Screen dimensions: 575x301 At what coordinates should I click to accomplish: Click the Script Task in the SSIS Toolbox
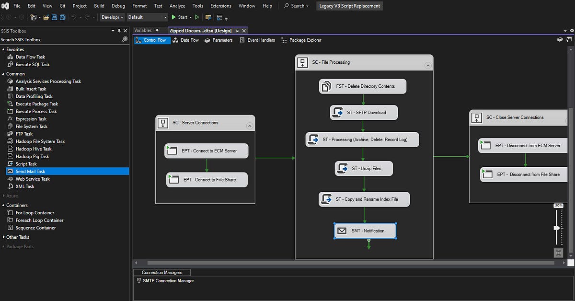(x=25, y=163)
